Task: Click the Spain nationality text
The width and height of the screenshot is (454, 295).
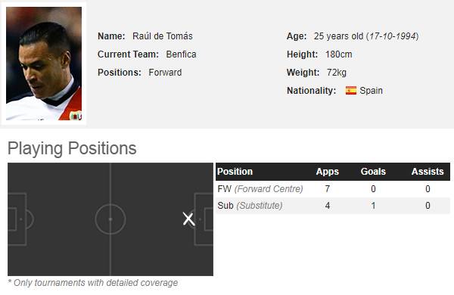Action: (371, 91)
